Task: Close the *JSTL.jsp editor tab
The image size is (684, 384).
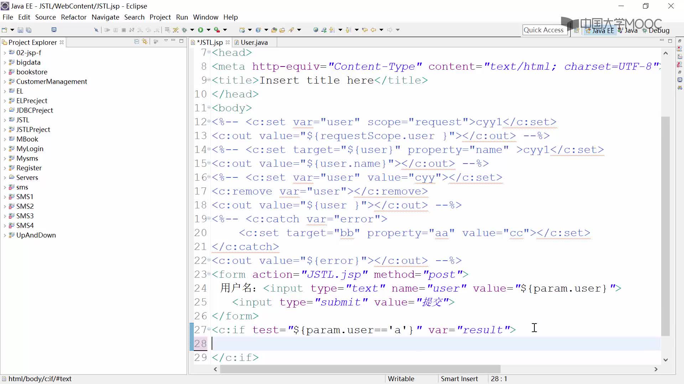Action: 228,42
